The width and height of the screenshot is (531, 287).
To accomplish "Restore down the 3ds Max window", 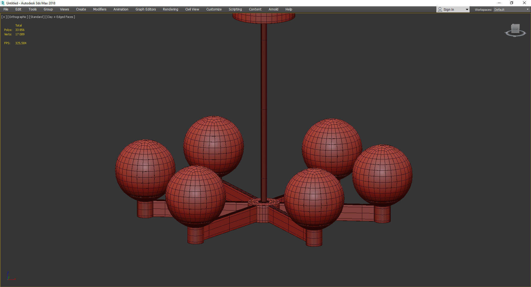I will (x=512, y=3).
